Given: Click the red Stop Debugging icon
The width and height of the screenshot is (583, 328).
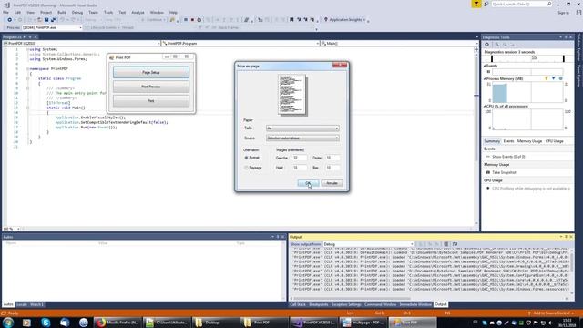Looking at the screenshot, I should click(192, 20).
